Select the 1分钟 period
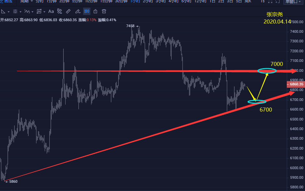305x191 pixels. 51,1
